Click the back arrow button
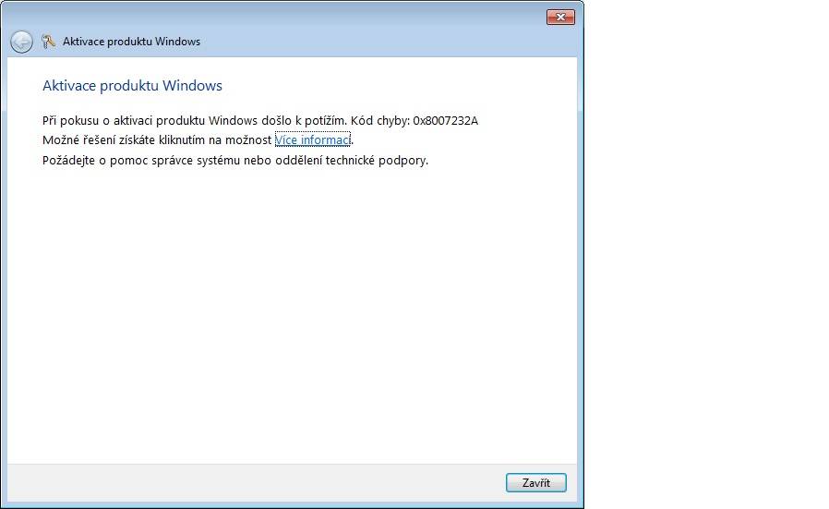 (21, 42)
